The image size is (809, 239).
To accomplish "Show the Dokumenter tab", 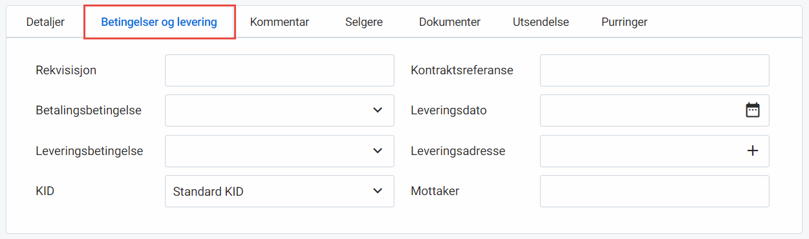I will [x=449, y=22].
